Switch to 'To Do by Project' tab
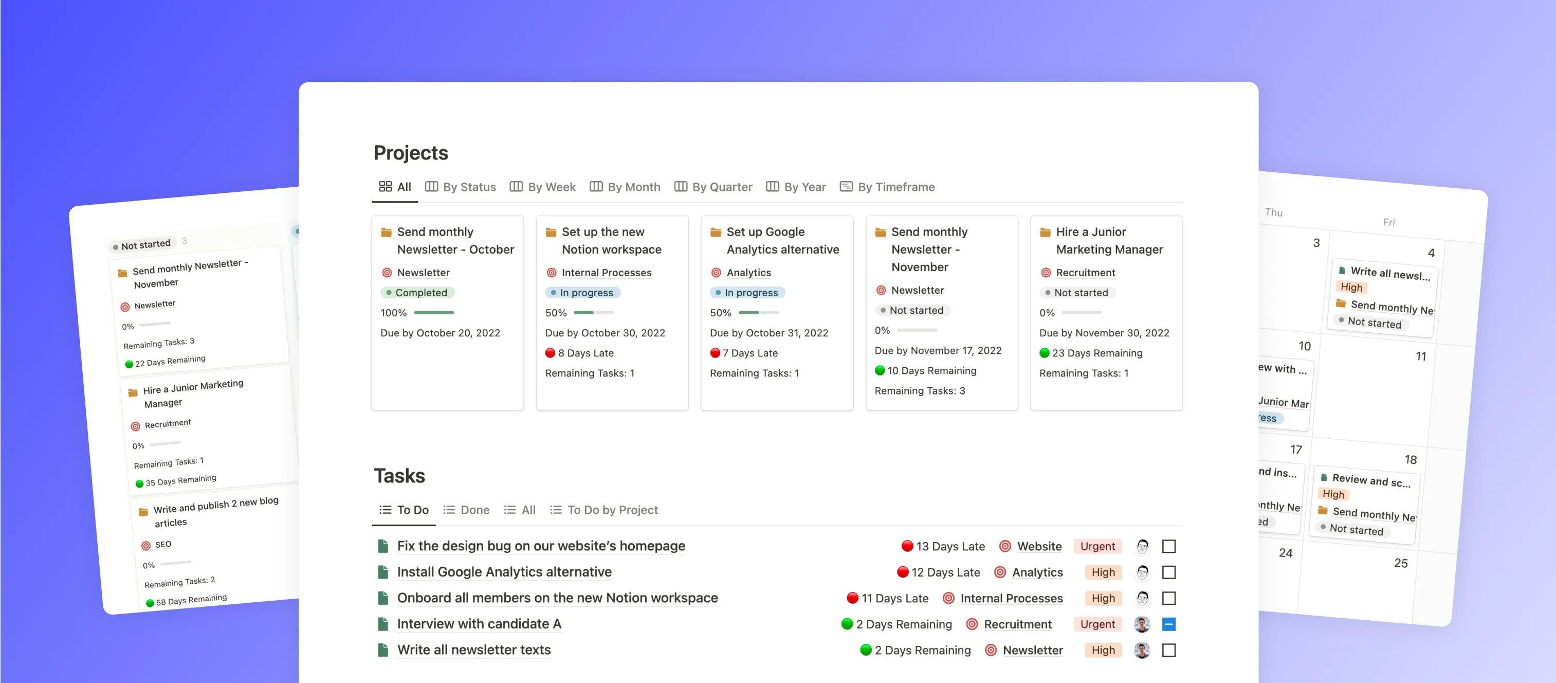This screenshot has width=1556, height=683. pos(604,510)
